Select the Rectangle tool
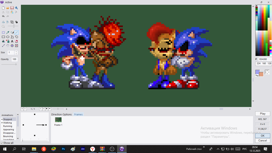The width and height of the screenshot is (272, 153). coord(3,37)
